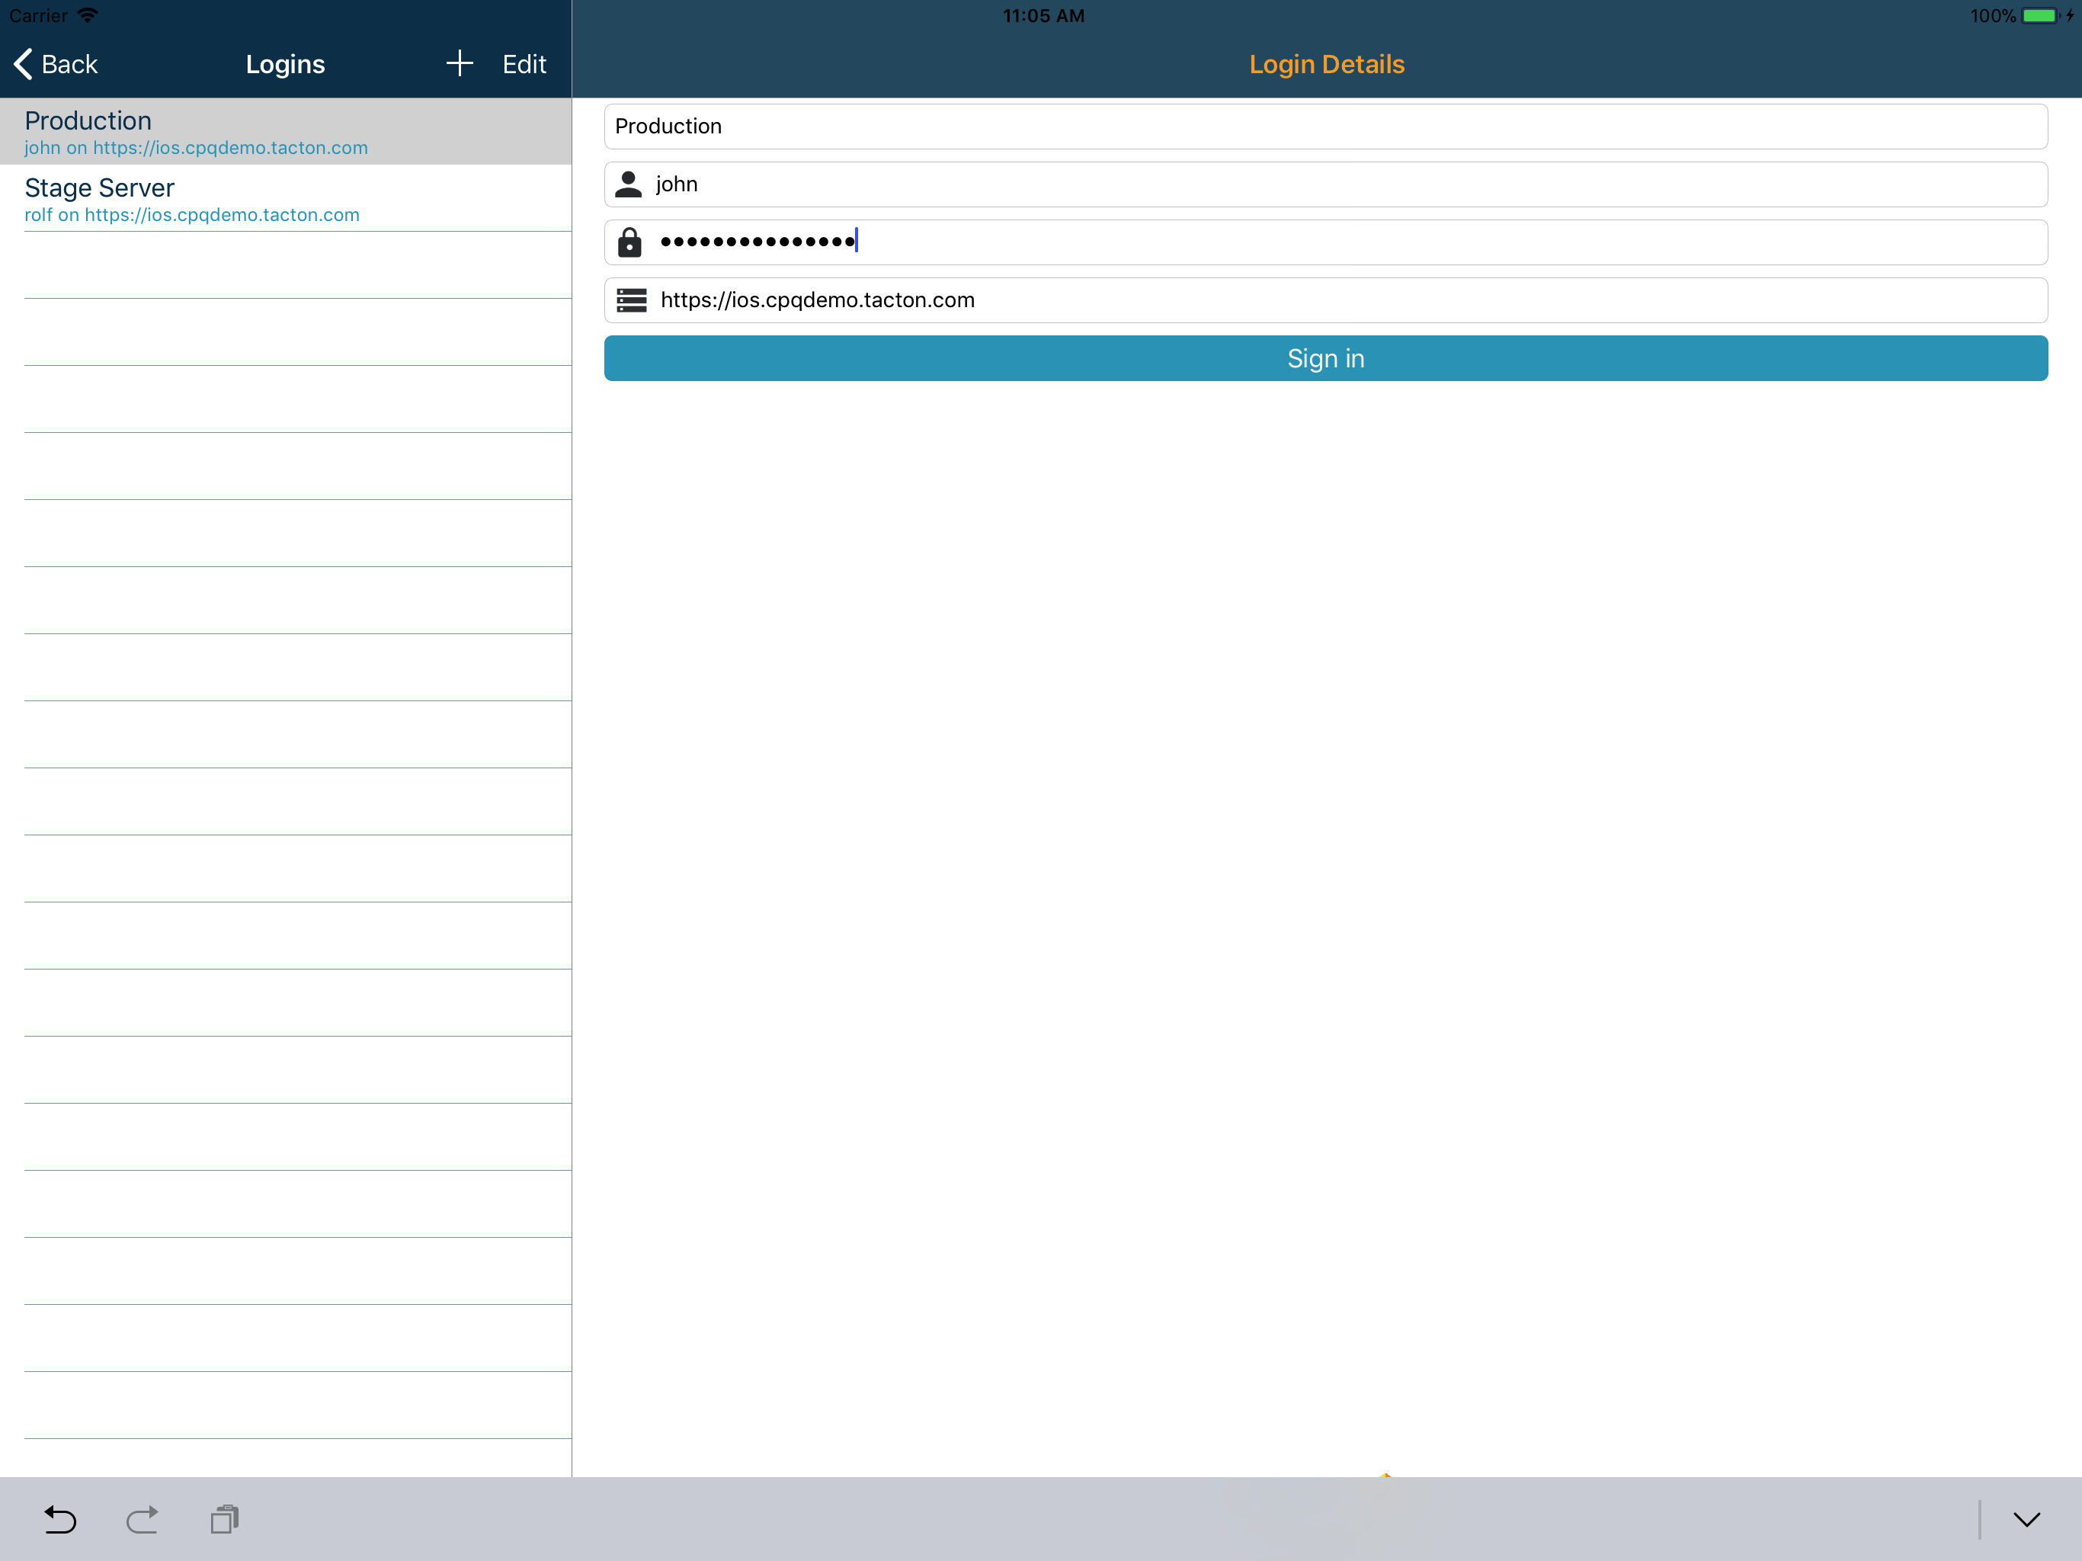
Task: Tap the Back chevron button
Action: [56, 64]
